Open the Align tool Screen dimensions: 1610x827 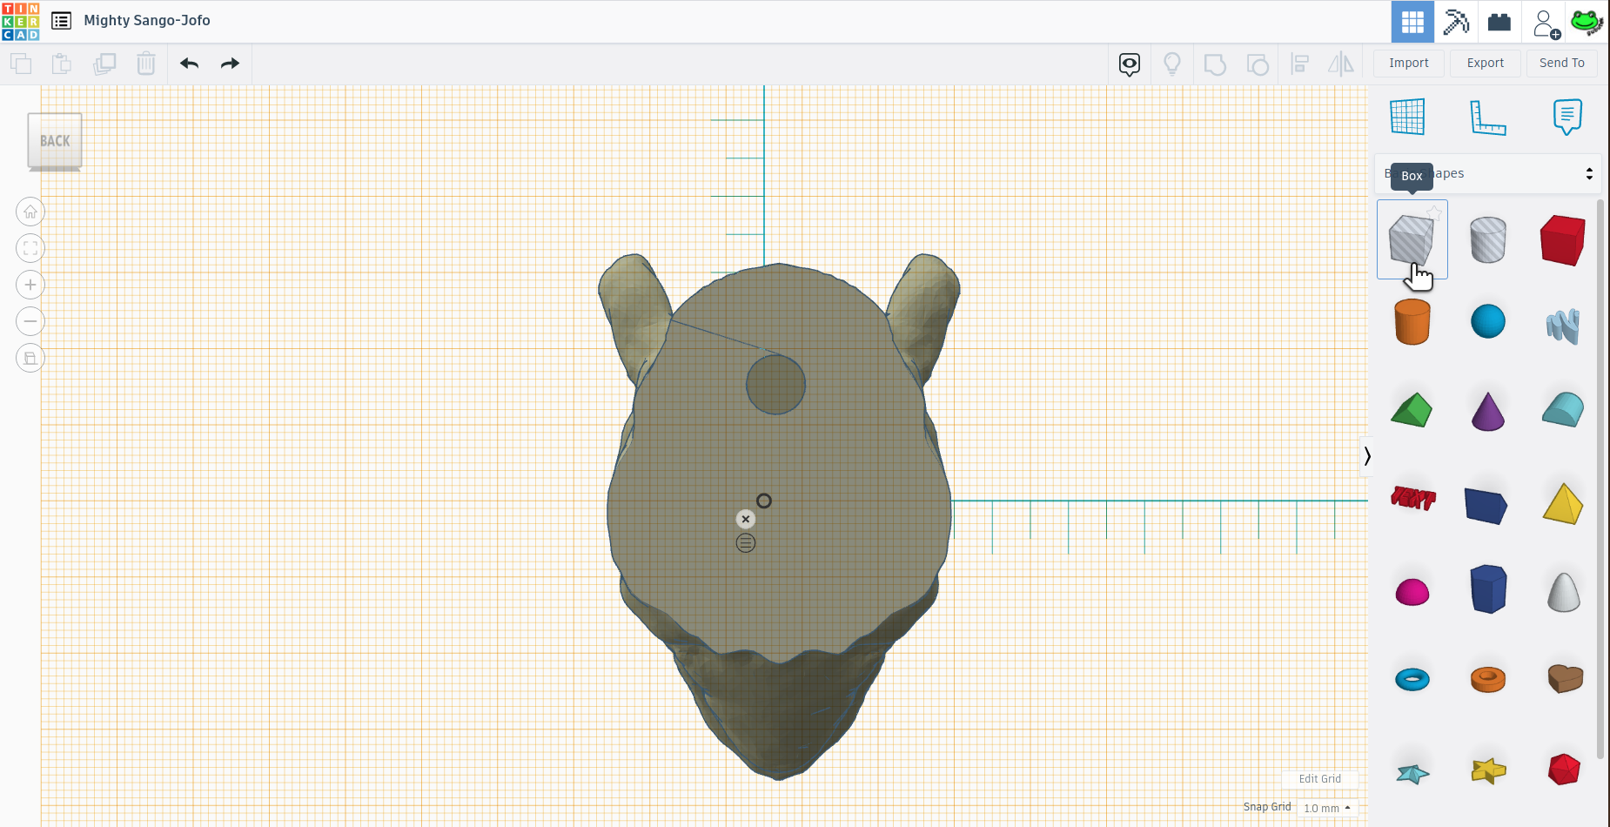(1300, 64)
